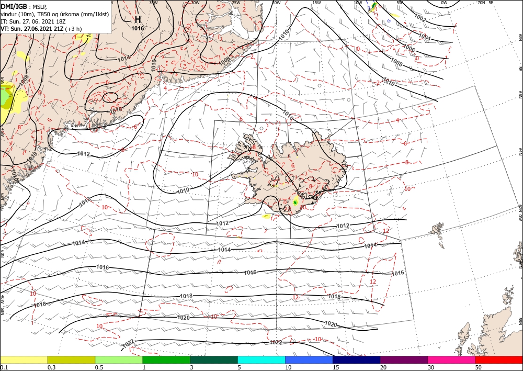The height and width of the screenshot is (371, 523).
Task: Click the red 50 mm legend swatch
Action: point(499,359)
